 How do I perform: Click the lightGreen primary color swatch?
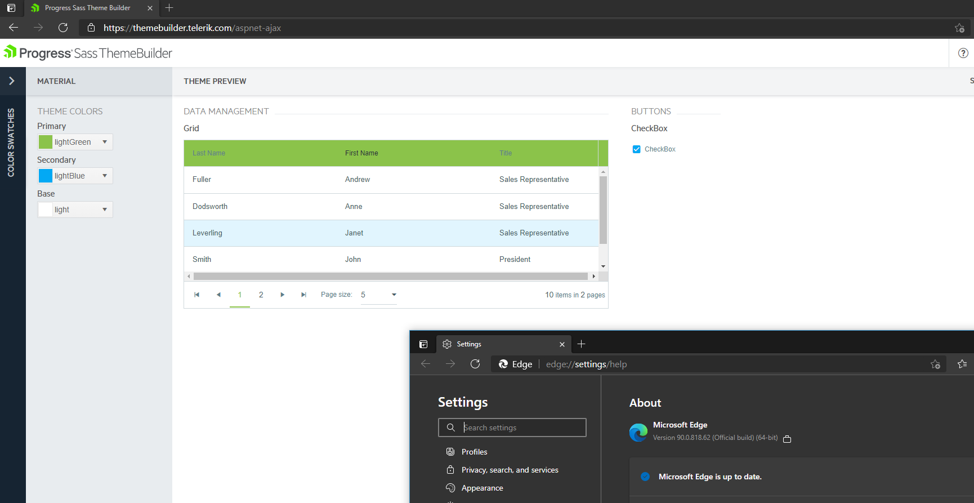pyautogui.click(x=46, y=142)
